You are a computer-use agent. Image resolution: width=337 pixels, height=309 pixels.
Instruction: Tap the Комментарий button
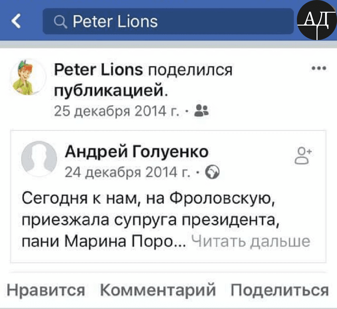(x=158, y=290)
